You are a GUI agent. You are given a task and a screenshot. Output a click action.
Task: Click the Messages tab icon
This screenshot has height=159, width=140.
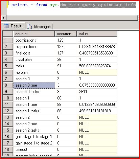(x=29, y=27)
